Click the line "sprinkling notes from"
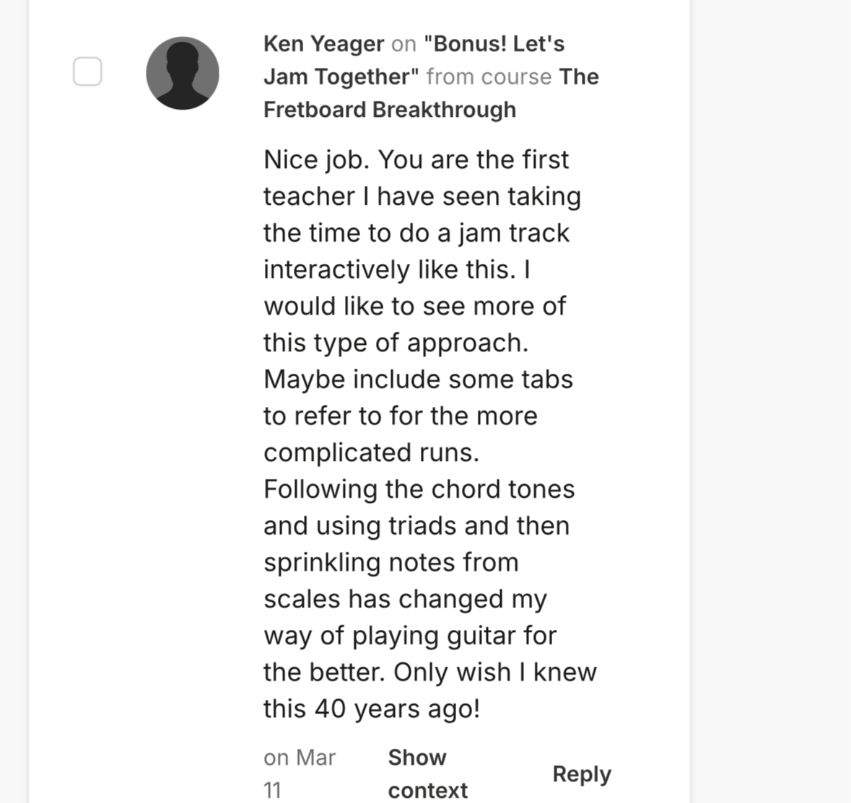Image resolution: width=851 pixels, height=803 pixels. (x=390, y=563)
